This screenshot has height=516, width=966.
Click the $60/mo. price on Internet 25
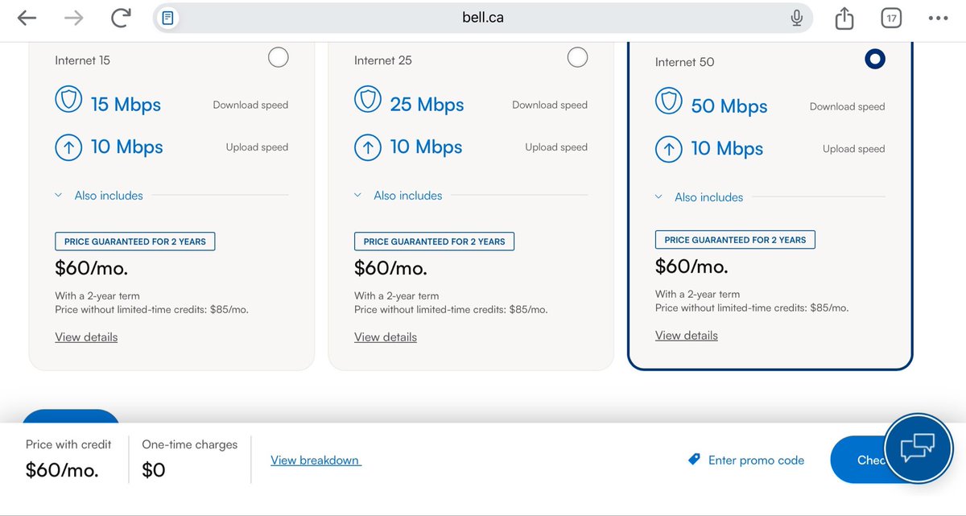[x=390, y=268]
